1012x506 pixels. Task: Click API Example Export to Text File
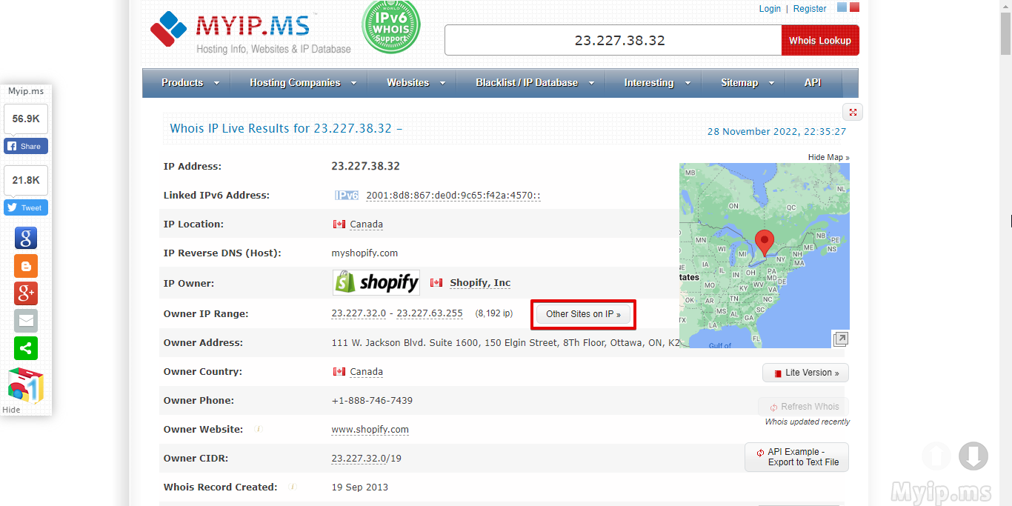click(796, 457)
